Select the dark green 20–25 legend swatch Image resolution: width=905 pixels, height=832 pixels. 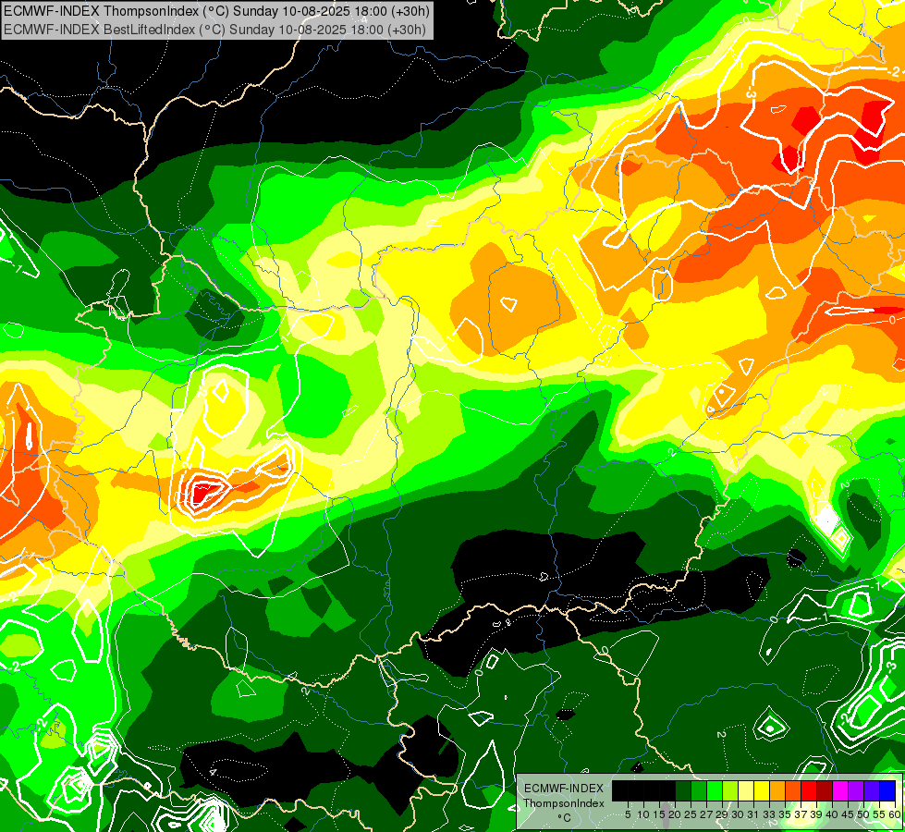(683, 790)
